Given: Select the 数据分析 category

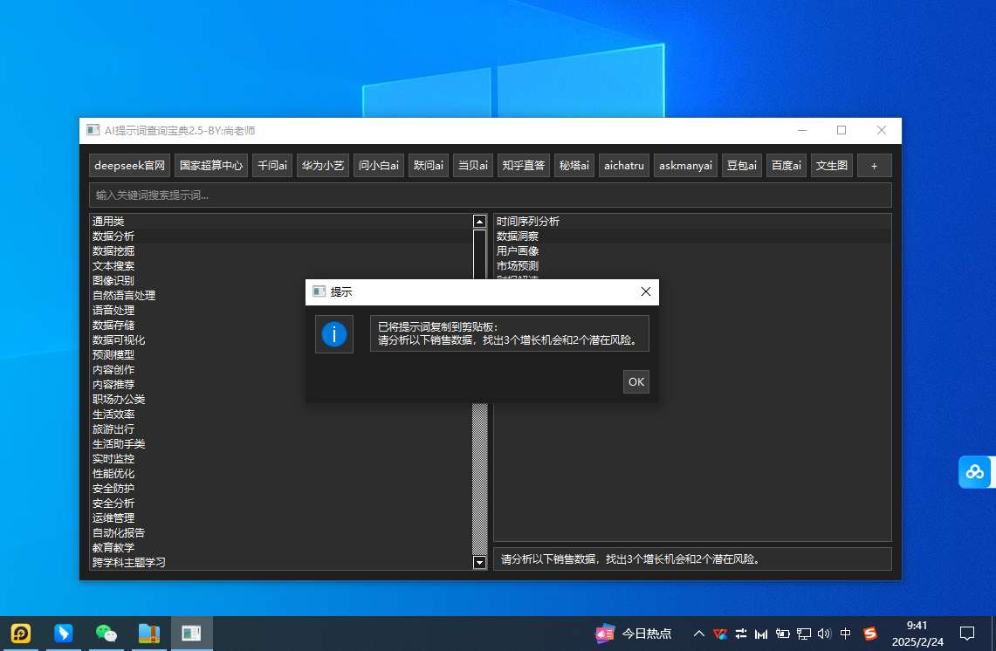Looking at the screenshot, I should pos(281,236).
